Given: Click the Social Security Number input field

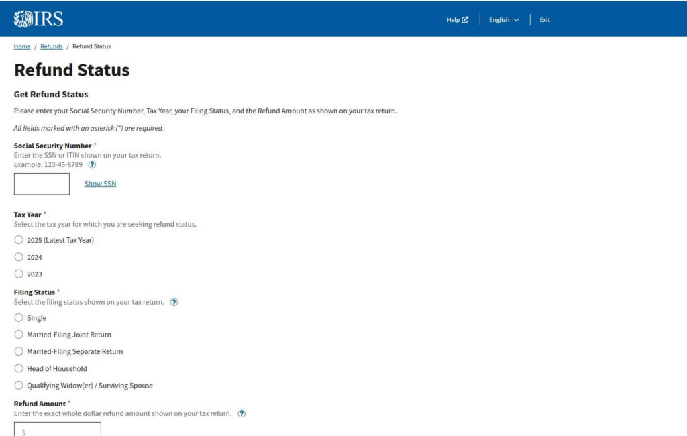Looking at the screenshot, I should pyautogui.click(x=42, y=184).
